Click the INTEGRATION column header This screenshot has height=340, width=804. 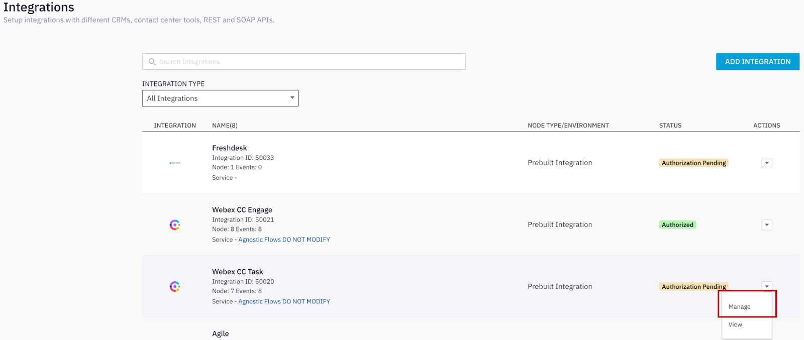coord(175,126)
